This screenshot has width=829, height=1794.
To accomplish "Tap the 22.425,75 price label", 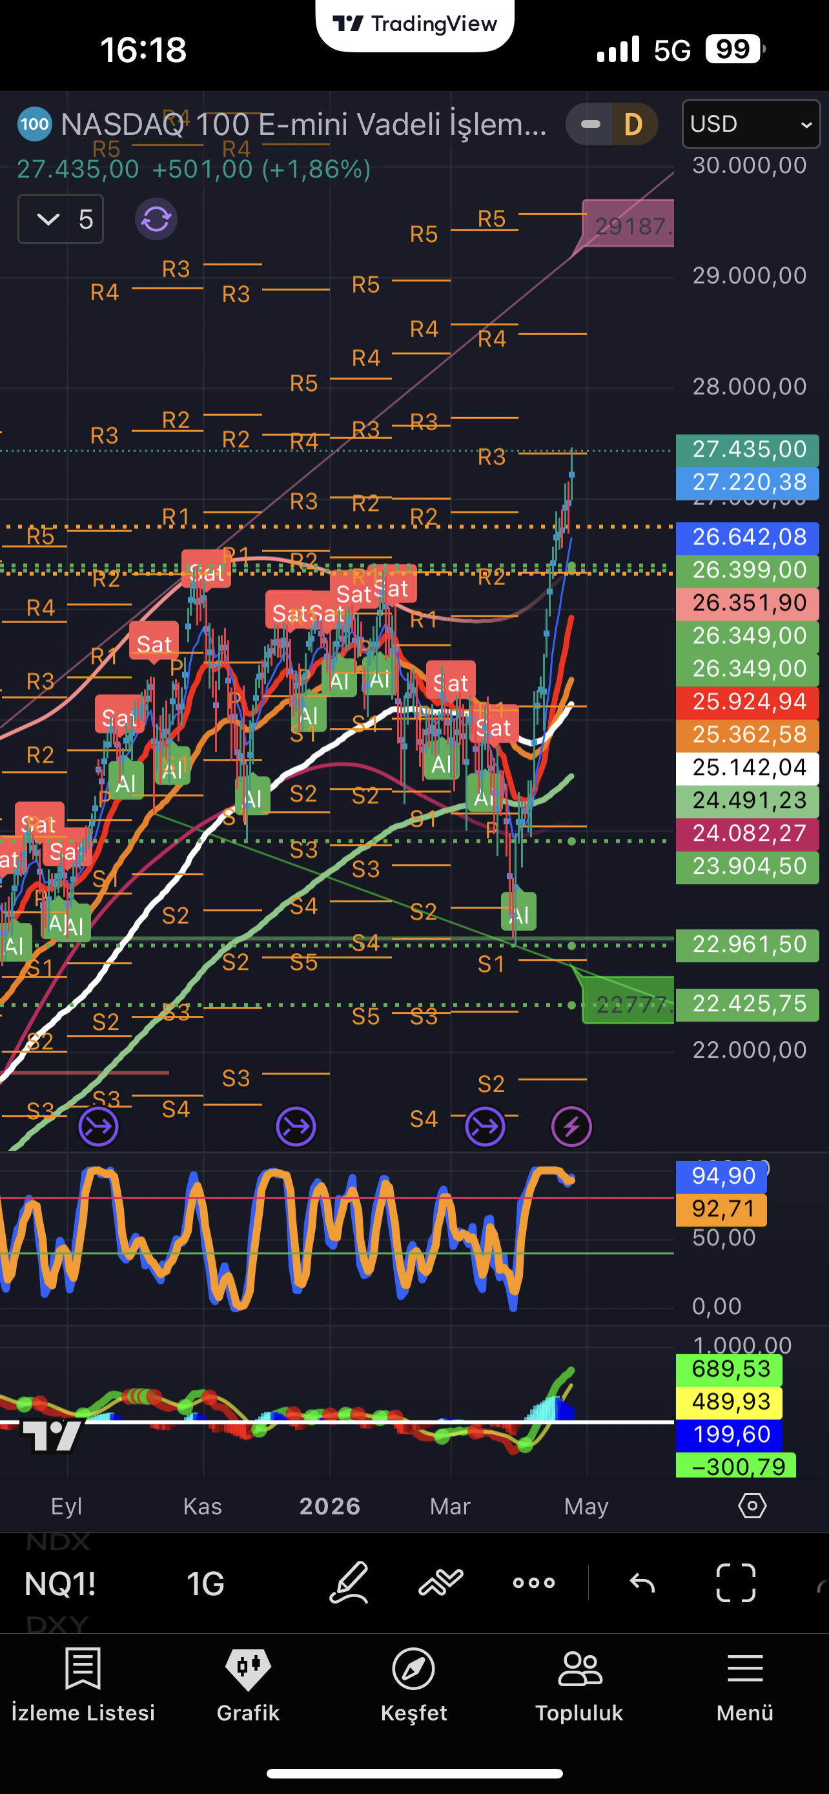I will 748,1004.
